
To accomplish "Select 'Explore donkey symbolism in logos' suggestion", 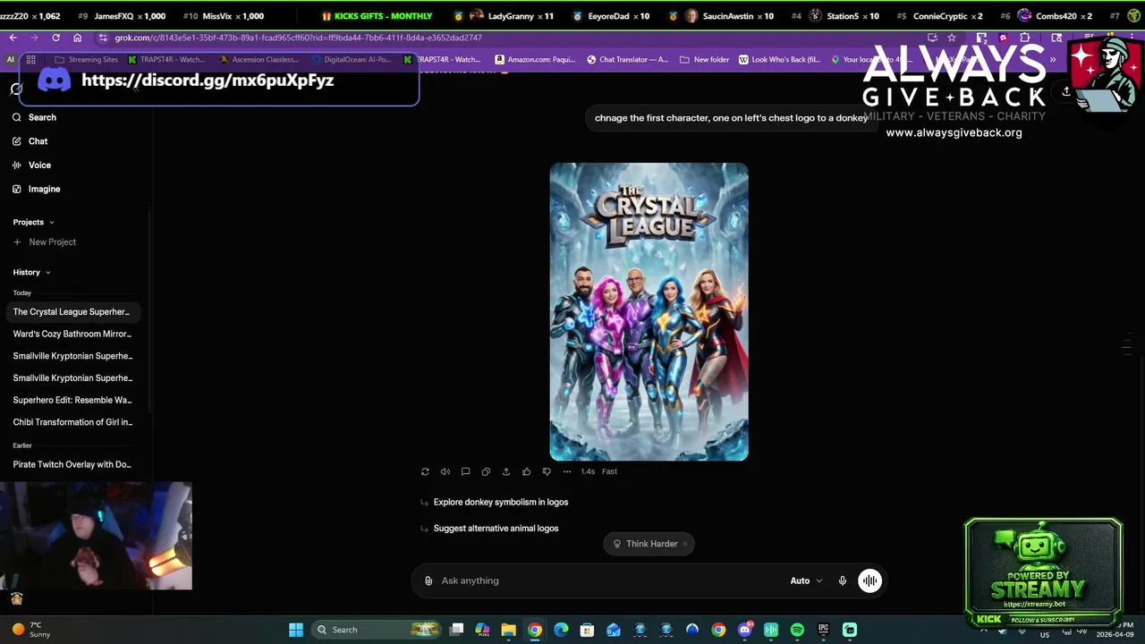I will click(501, 502).
